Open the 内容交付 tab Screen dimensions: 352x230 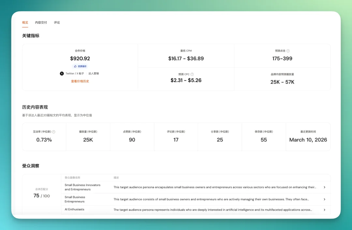(41, 23)
